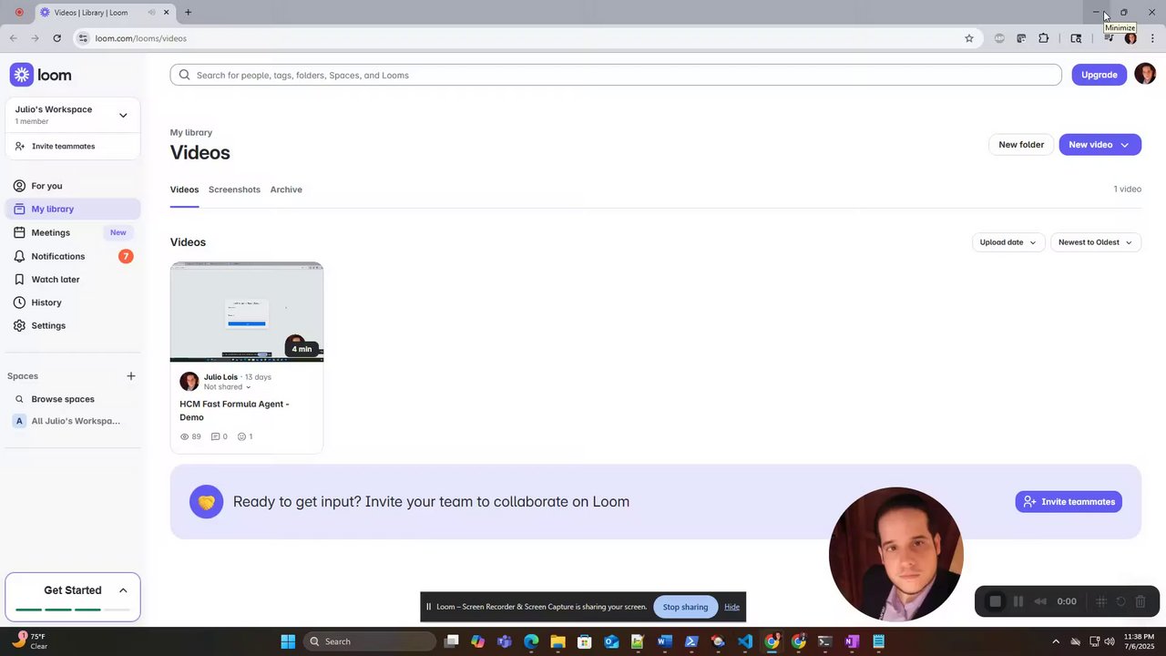Viewport: 1166px width, 656px height.
Task: Open a new browser tab
Action: [189, 13]
